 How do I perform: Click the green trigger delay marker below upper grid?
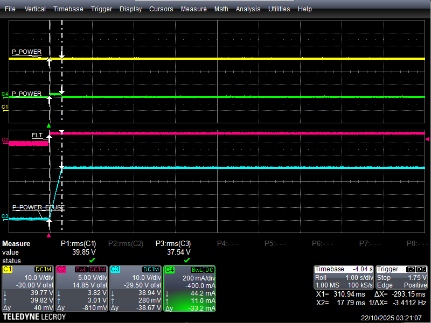[x=48, y=126]
